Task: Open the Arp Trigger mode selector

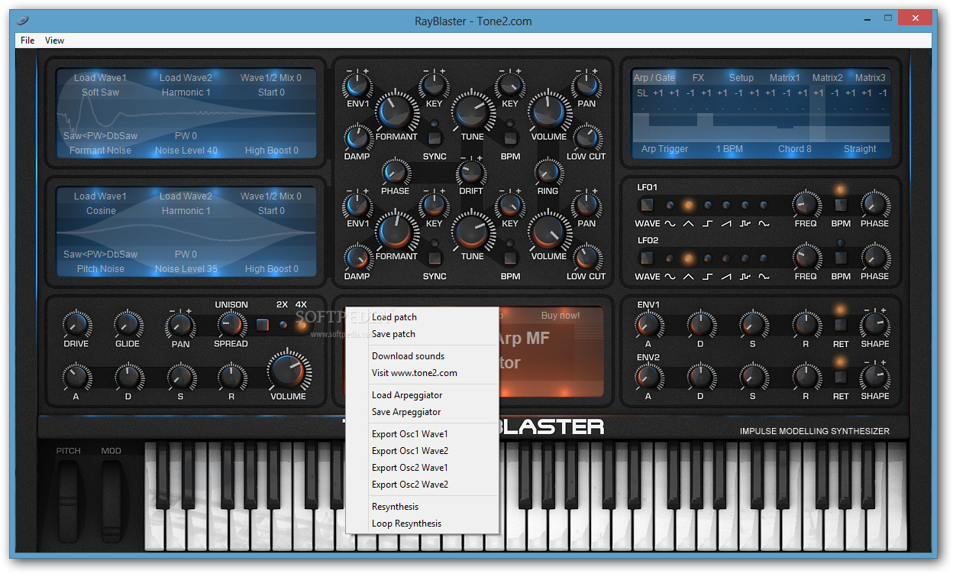Action: 664,149
